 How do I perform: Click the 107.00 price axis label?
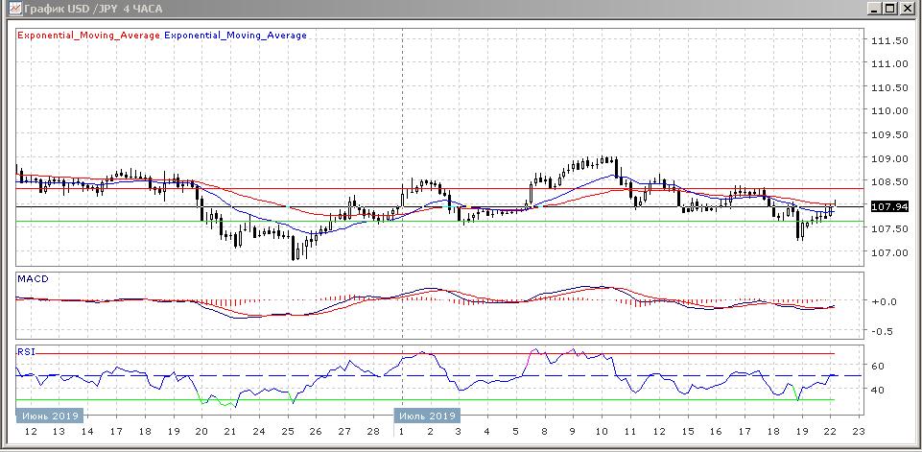coord(889,252)
